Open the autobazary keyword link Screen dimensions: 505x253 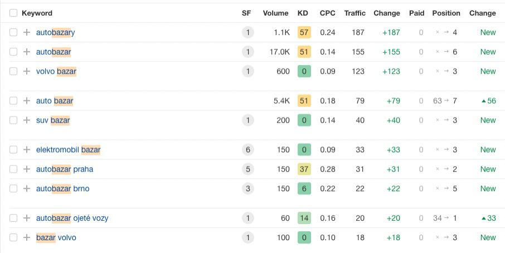55,32
